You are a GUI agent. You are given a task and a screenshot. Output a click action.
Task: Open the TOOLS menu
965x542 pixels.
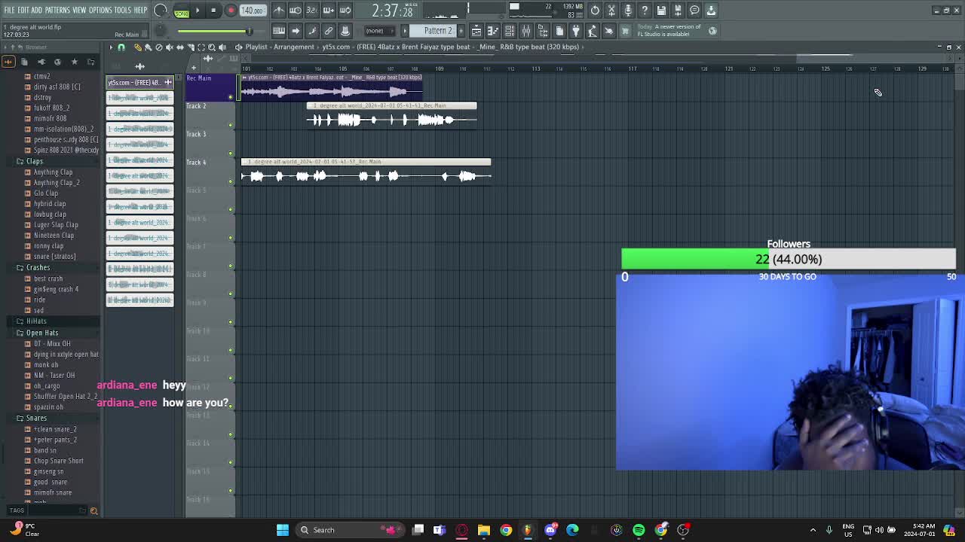(123, 10)
